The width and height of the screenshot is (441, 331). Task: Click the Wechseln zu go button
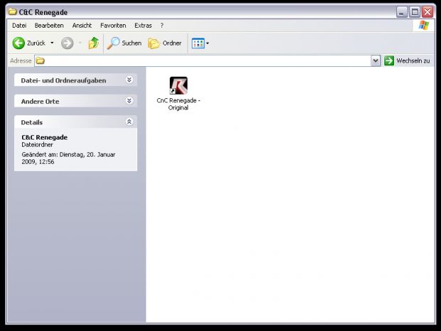pyautogui.click(x=407, y=61)
